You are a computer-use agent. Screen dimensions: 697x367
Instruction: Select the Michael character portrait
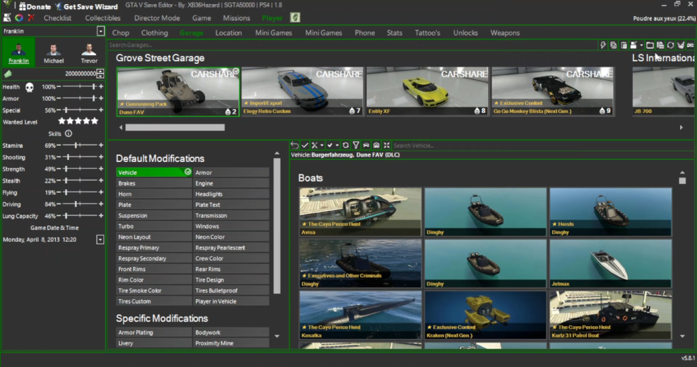pyautogui.click(x=53, y=53)
